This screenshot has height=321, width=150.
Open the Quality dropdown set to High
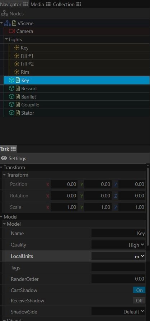[118, 245]
